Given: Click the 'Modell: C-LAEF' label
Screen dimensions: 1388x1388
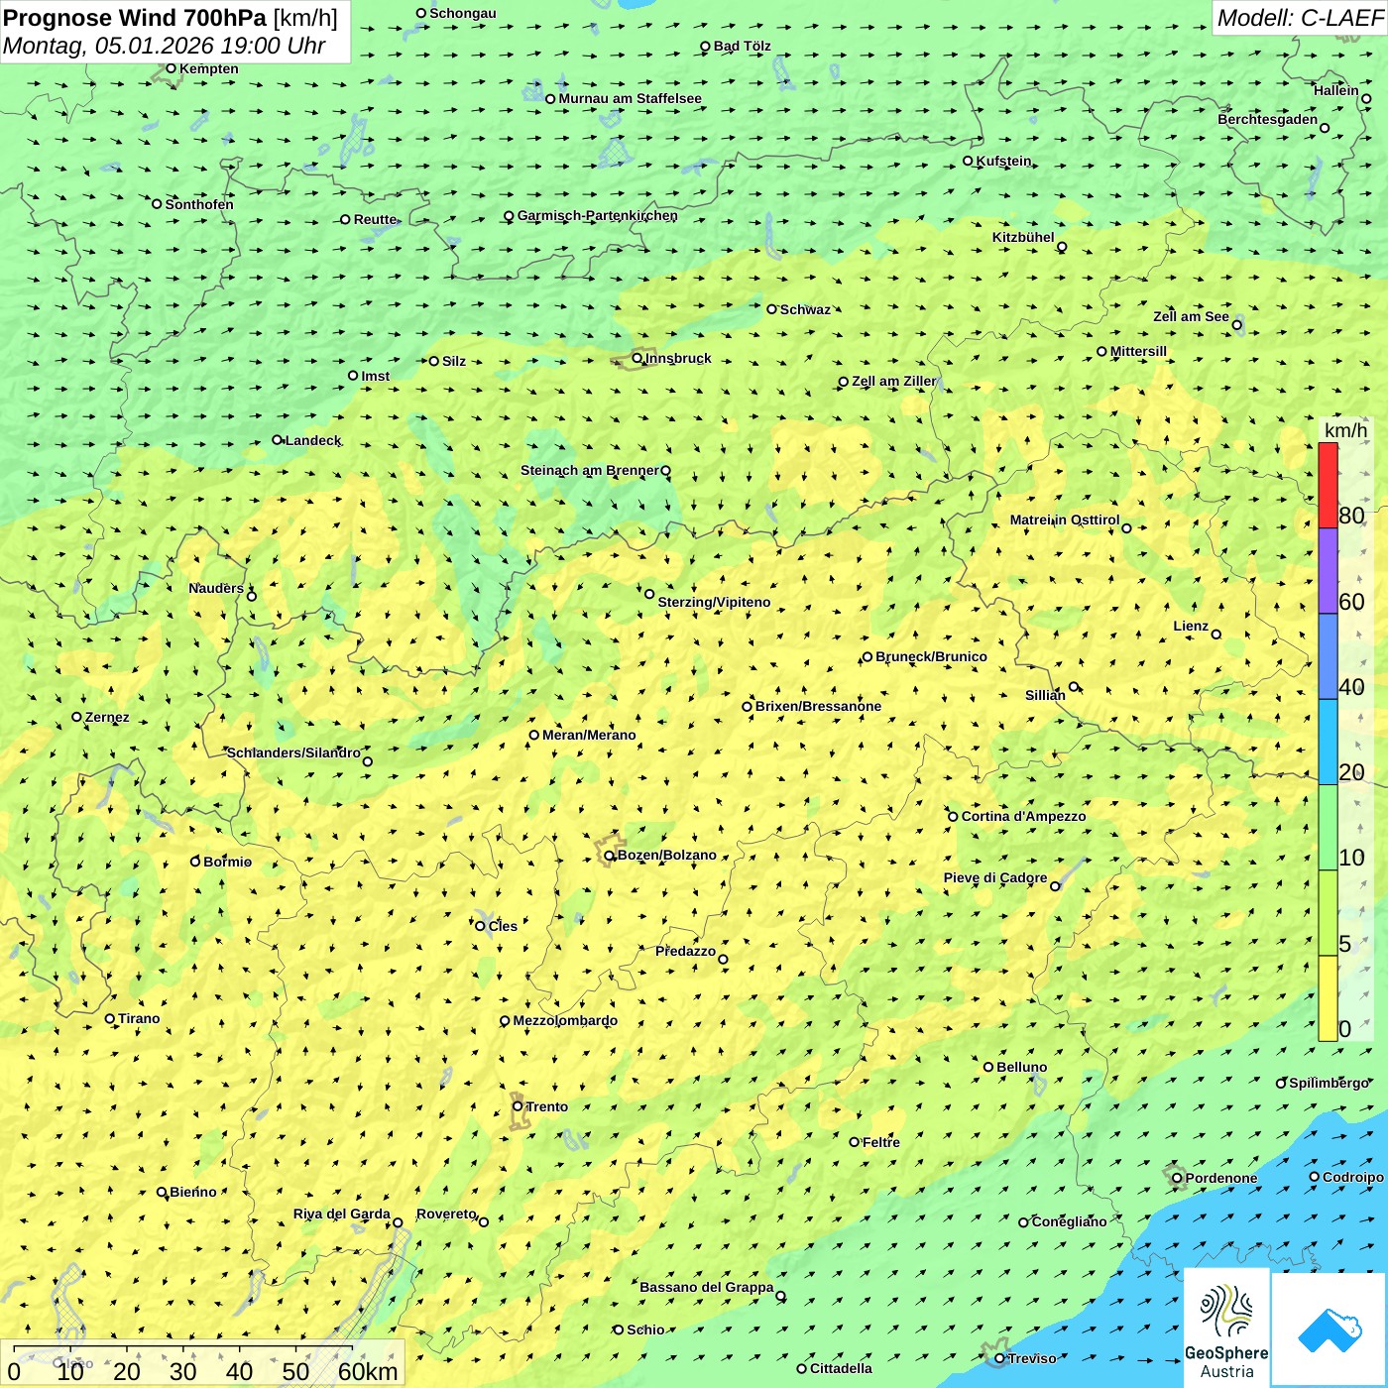Looking at the screenshot, I should tap(1300, 18).
